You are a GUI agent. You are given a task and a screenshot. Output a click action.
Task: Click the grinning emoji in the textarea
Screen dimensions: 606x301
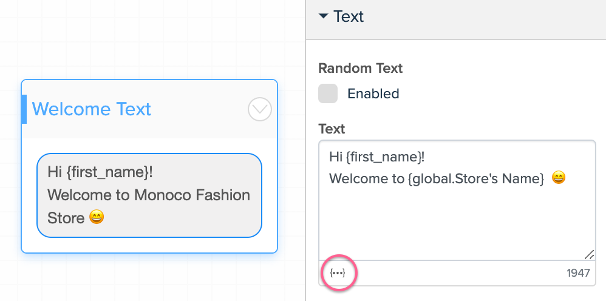coord(559,178)
